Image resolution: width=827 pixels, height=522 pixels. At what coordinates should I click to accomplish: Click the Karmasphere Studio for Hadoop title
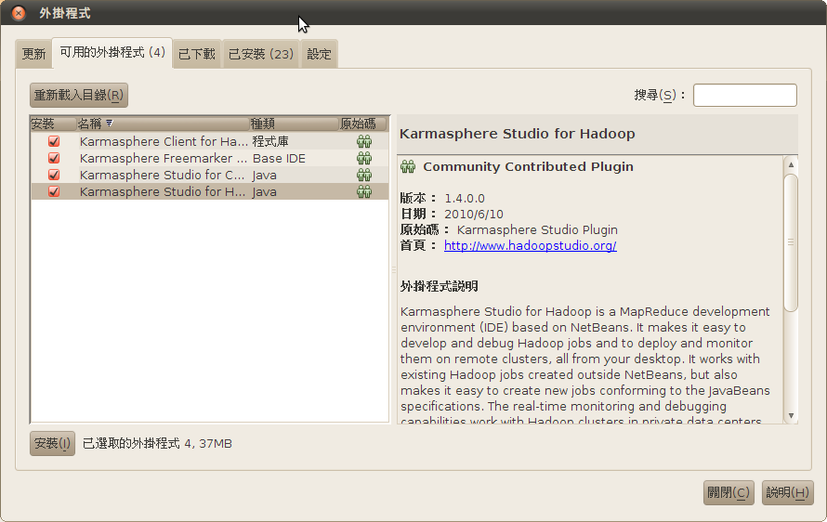[x=517, y=134]
